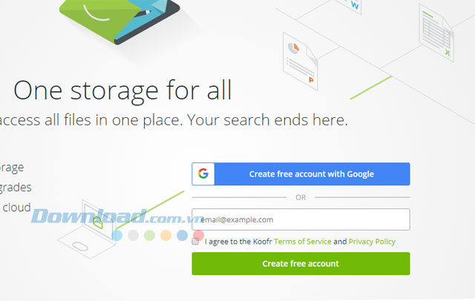This screenshot has width=475, height=301.
Task: Click the green padlock on laptop screen
Action: pos(98,222)
